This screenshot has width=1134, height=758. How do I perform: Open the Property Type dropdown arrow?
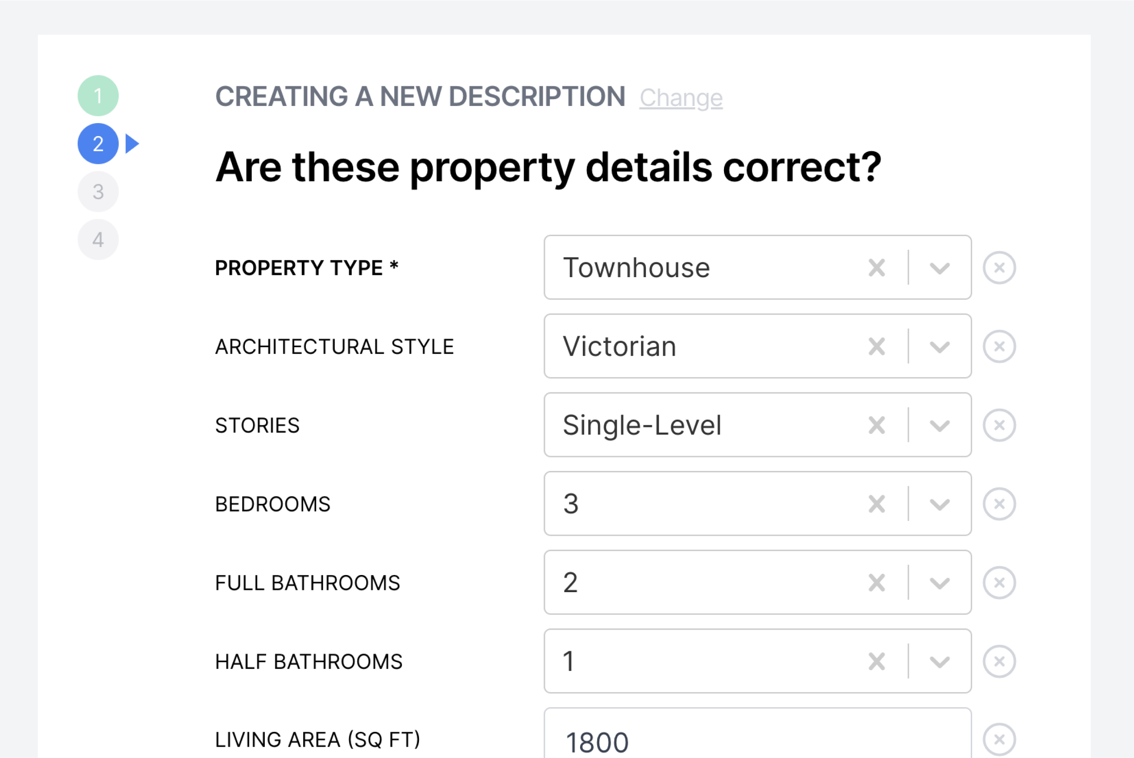[x=940, y=268]
